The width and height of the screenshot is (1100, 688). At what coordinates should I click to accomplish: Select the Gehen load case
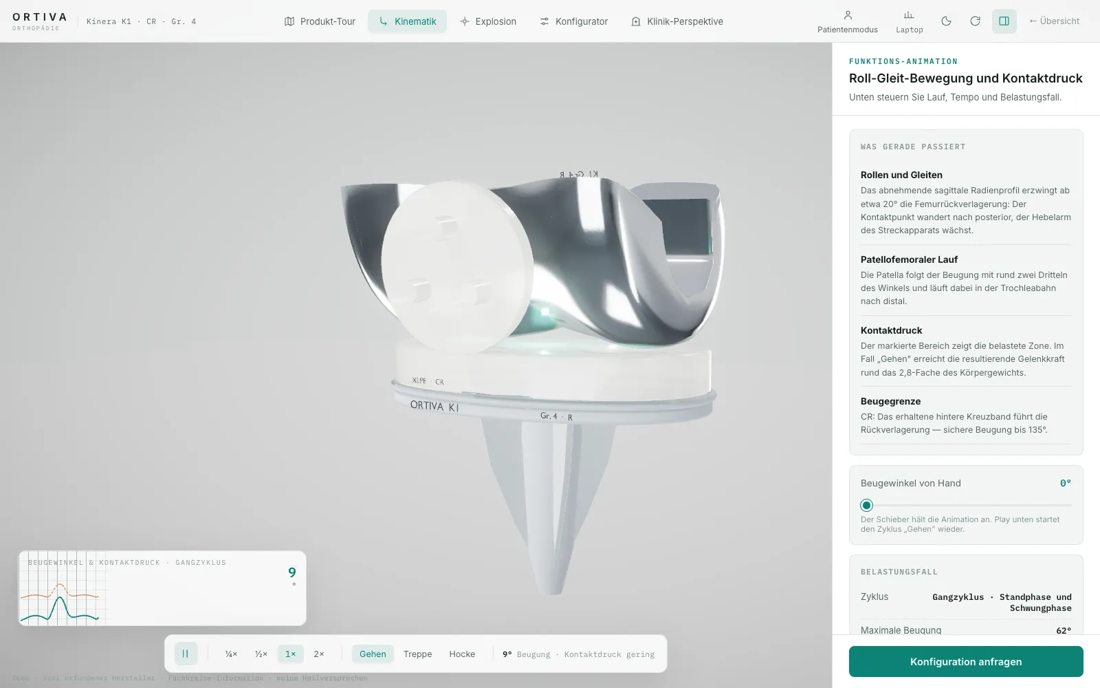373,654
